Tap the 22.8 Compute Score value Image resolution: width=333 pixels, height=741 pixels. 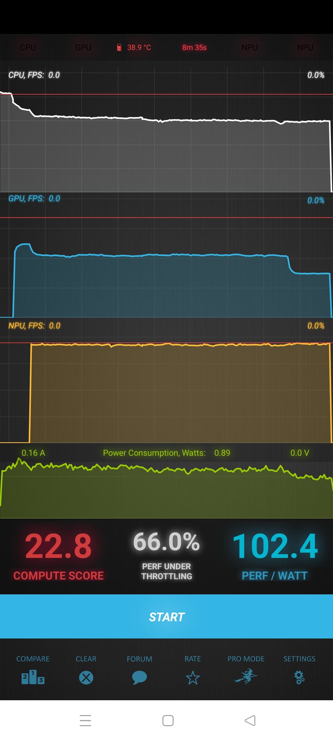(x=59, y=546)
